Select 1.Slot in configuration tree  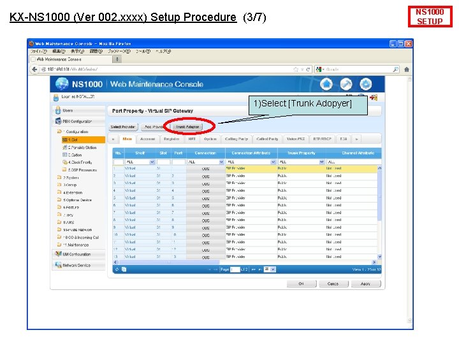pos(84,140)
